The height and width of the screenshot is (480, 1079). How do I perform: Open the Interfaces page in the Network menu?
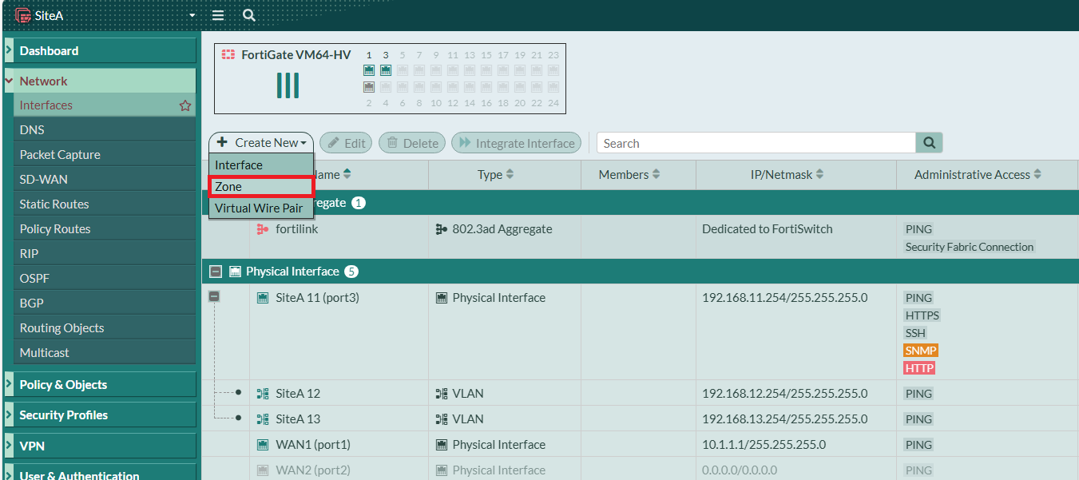point(105,105)
